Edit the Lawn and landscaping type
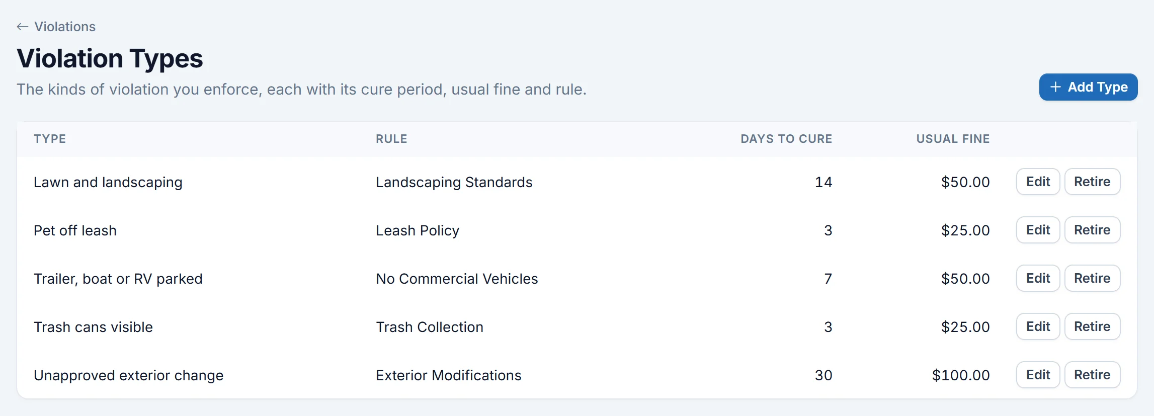 [1038, 182]
